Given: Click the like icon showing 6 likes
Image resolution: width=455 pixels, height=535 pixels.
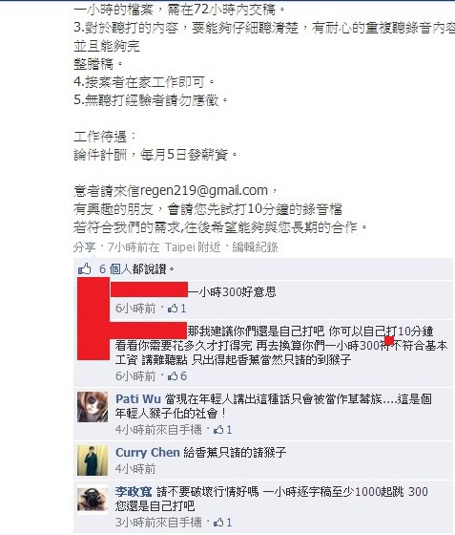Looking at the screenshot, I should pos(173,376).
